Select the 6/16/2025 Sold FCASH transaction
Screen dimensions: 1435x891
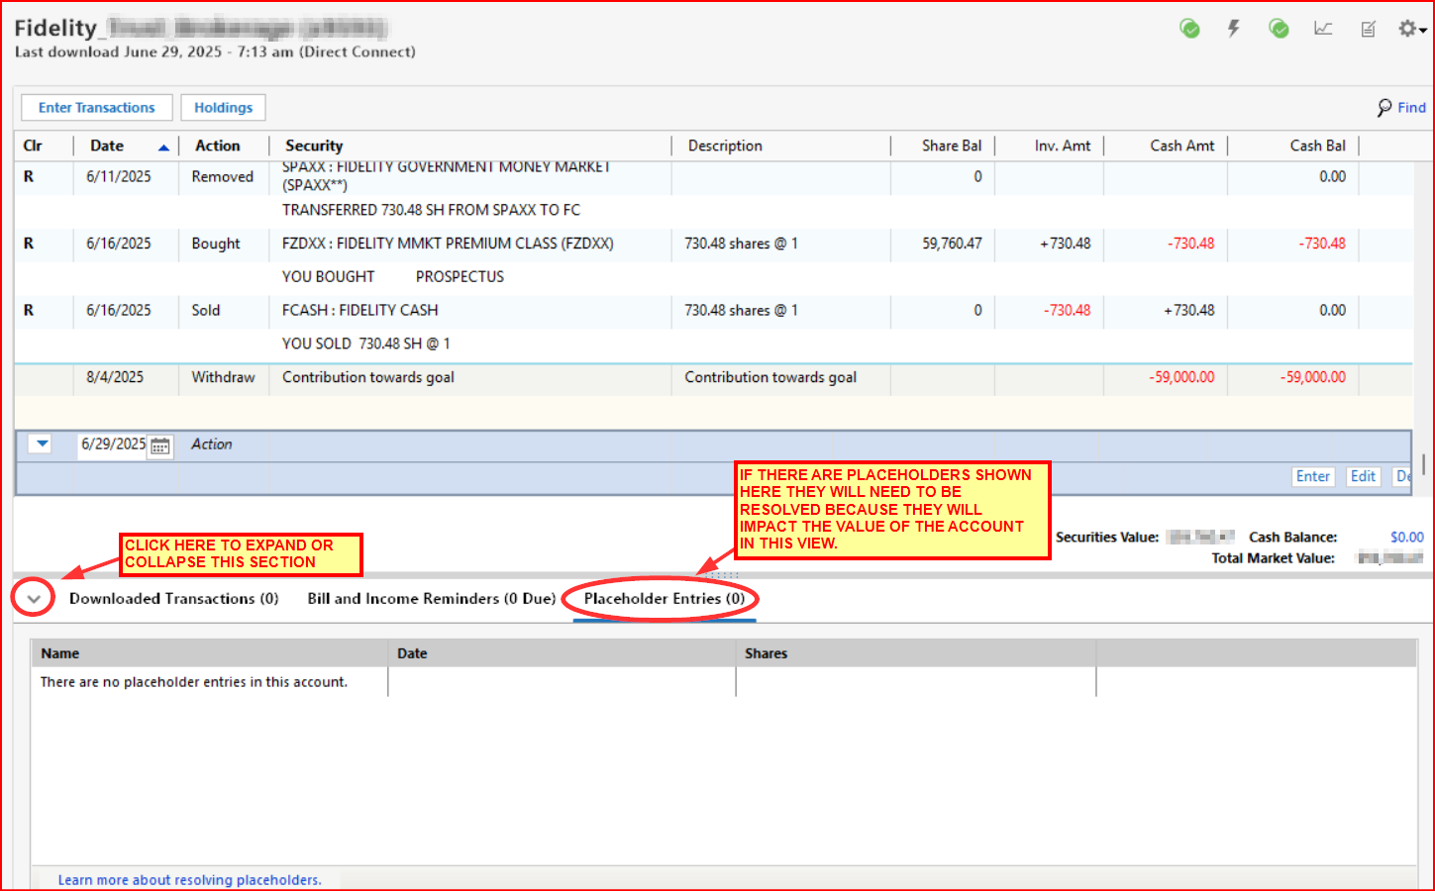click(x=713, y=311)
